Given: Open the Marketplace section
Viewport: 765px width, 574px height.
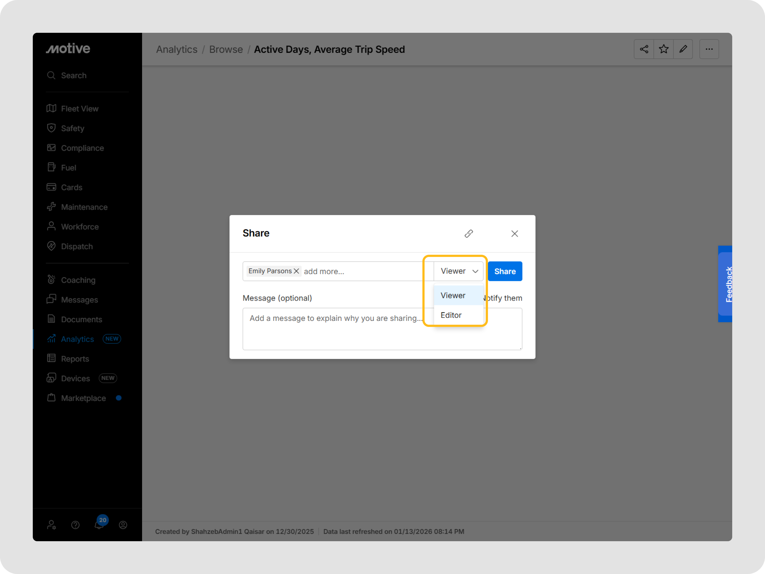Looking at the screenshot, I should click(x=83, y=398).
